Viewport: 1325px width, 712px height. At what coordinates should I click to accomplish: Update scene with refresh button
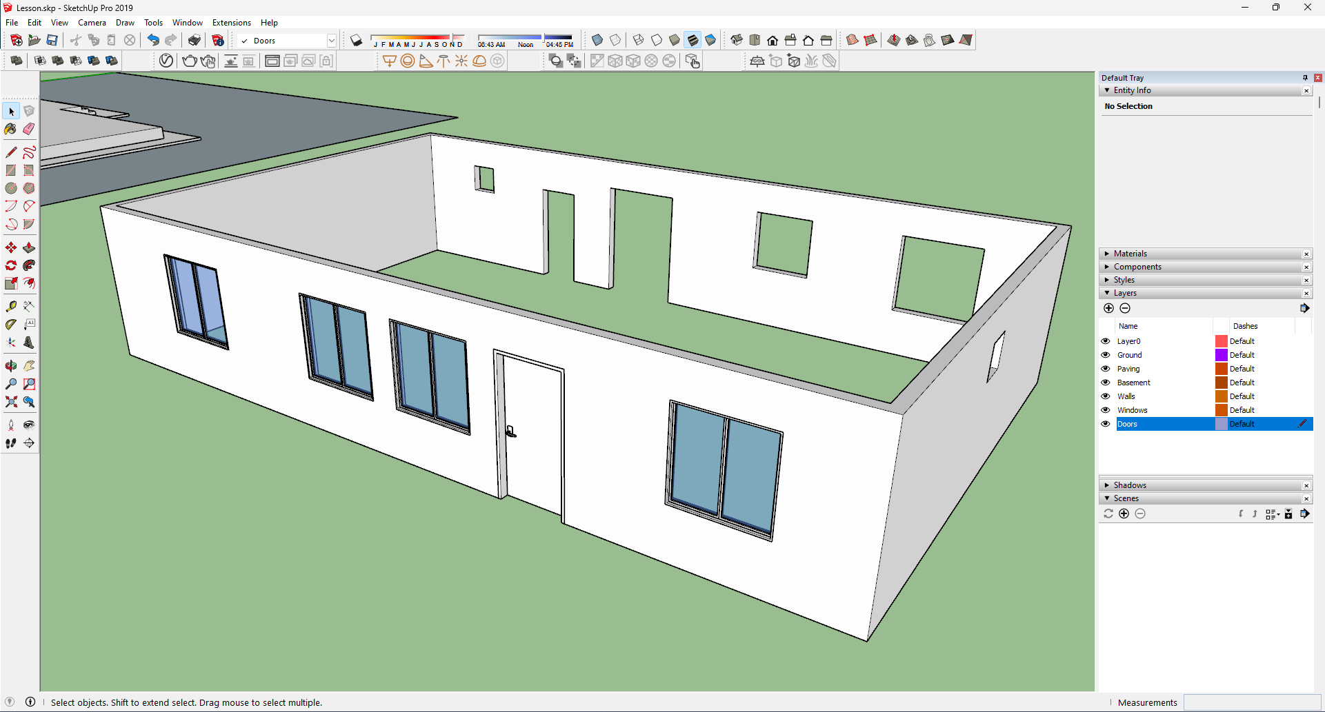point(1108,513)
